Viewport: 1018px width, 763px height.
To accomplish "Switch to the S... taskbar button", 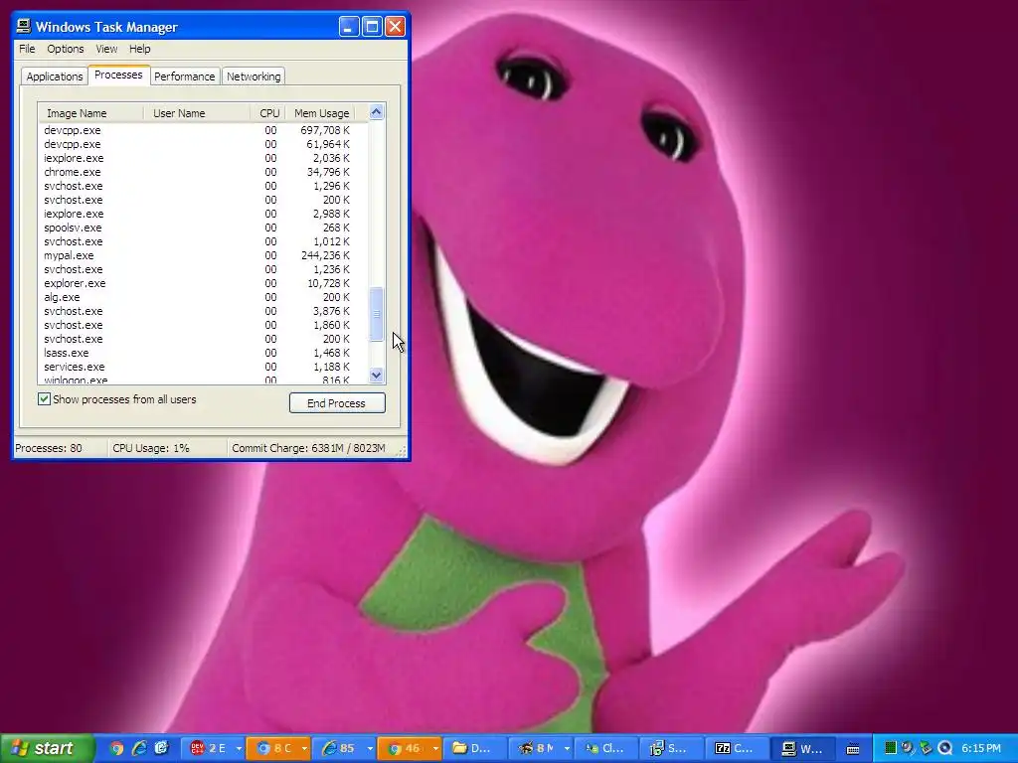I will [x=672, y=748].
